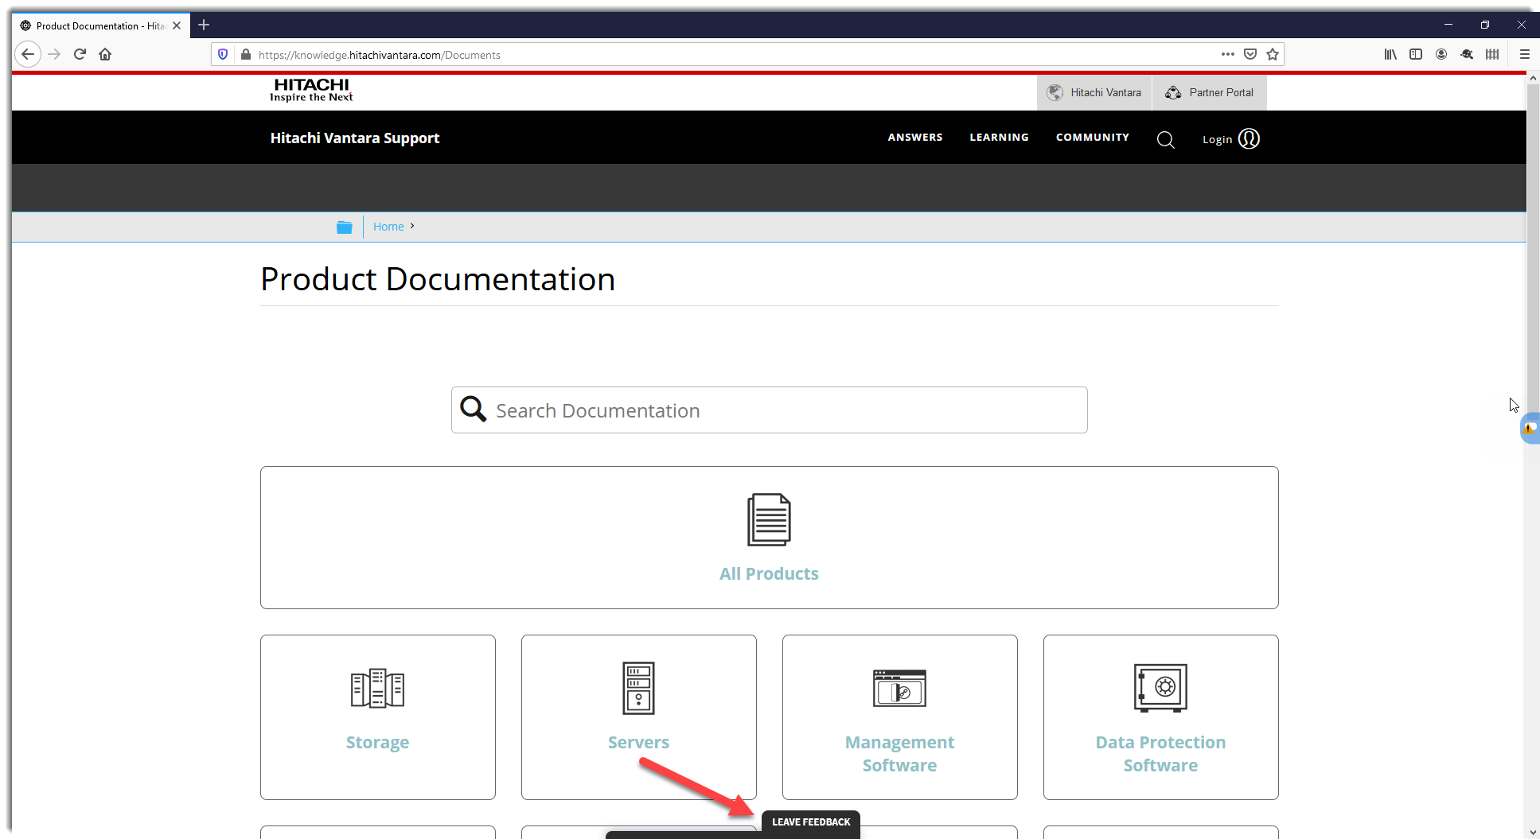The width and height of the screenshot is (1540, 839).
Task: Click the extension icon beside the account icon
Action: (1467, 54)
